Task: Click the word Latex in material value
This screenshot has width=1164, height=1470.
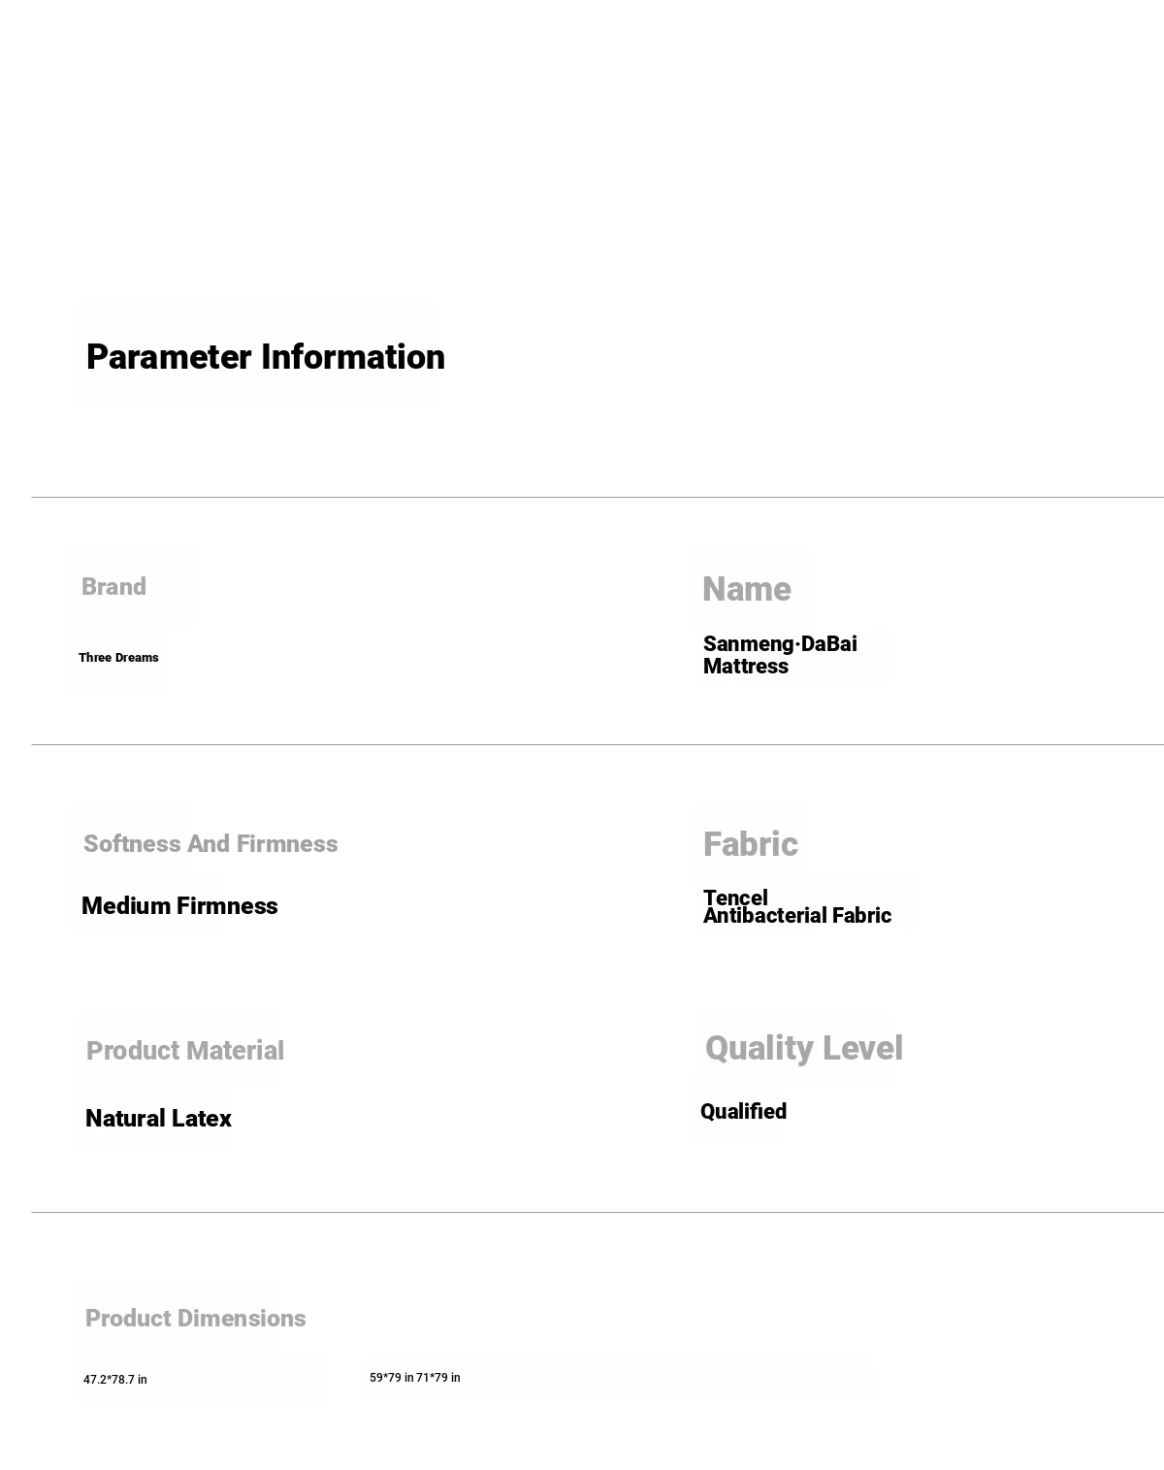Action: pos(202,1119)
